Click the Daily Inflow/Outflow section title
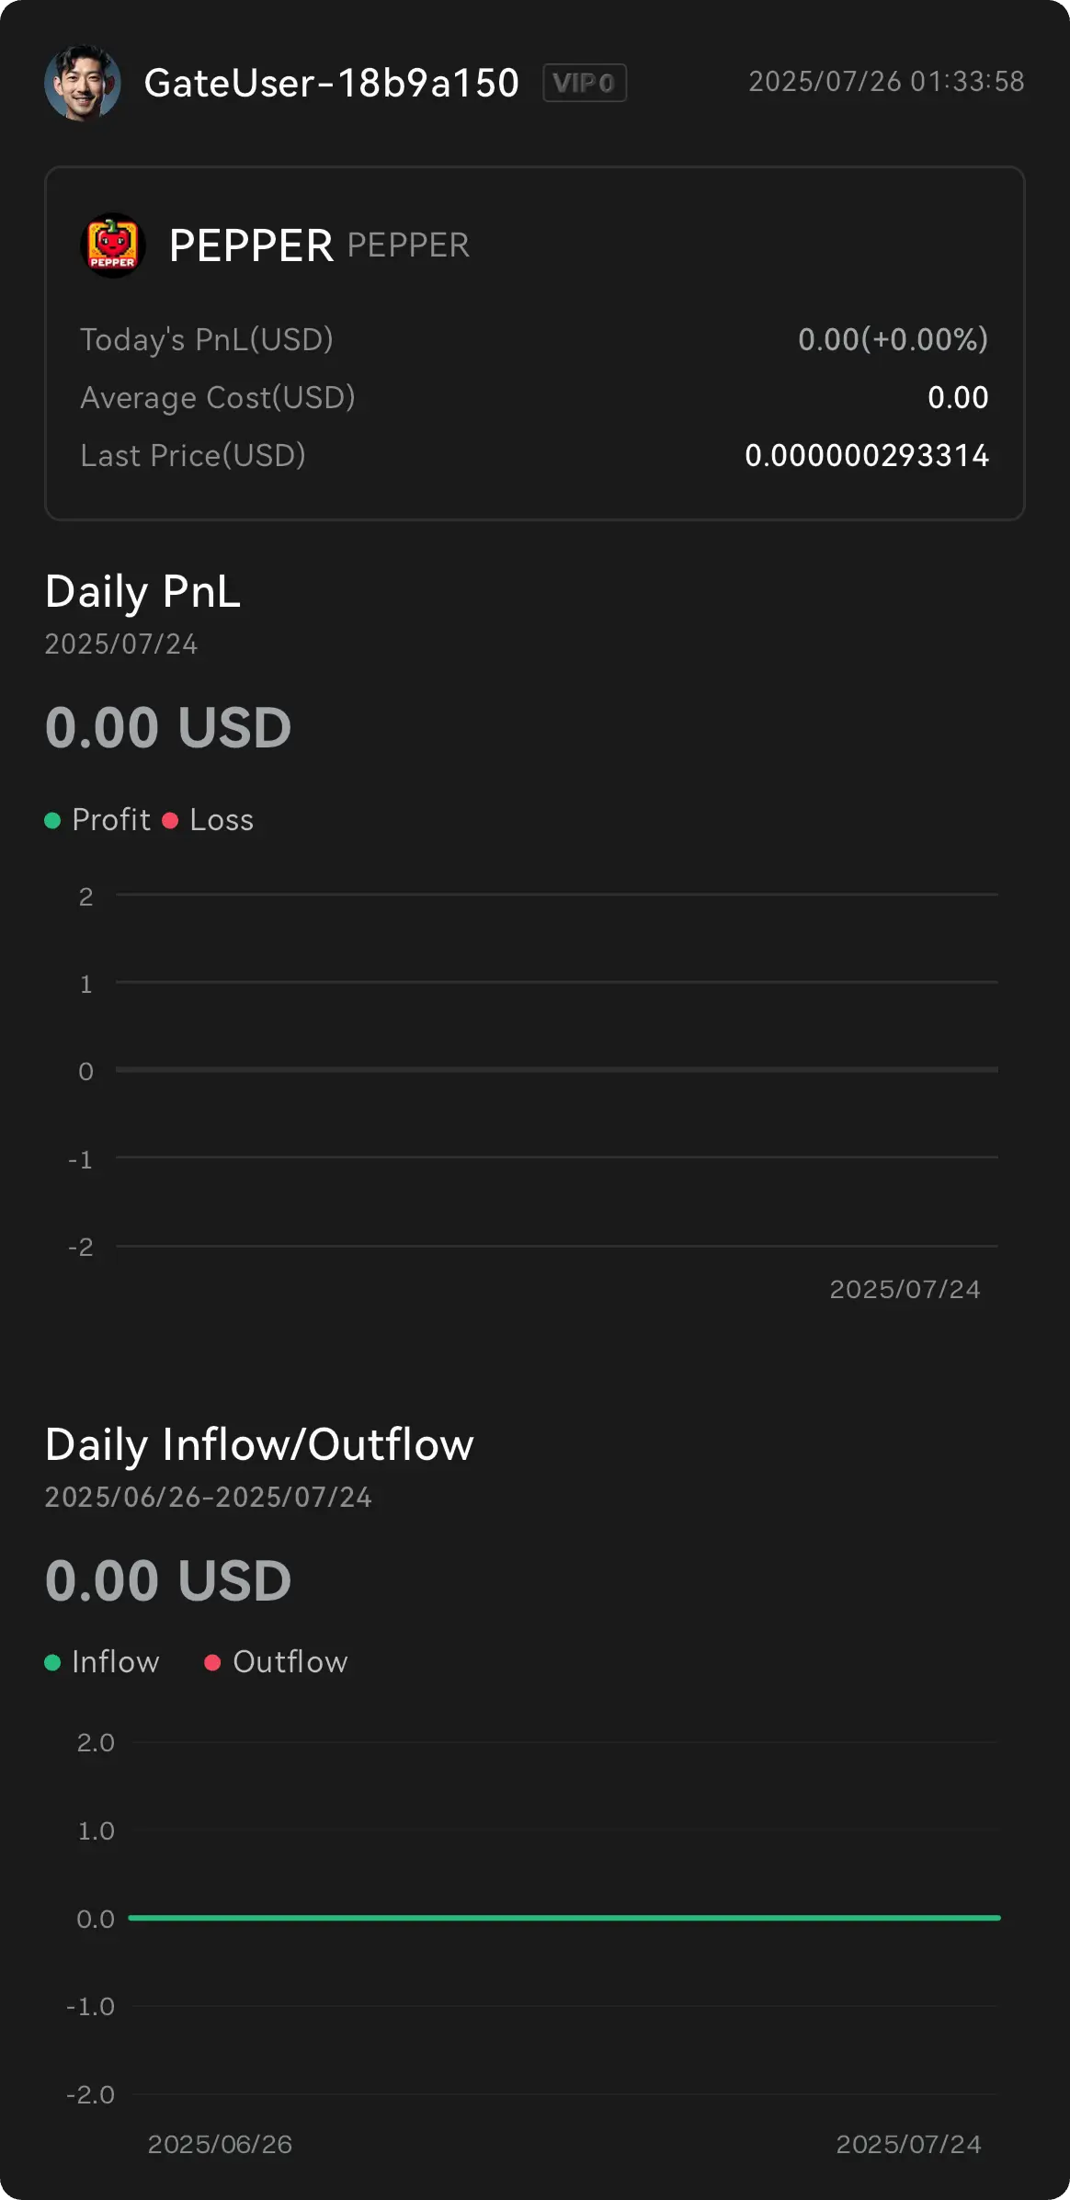The height and width of the screenshot is (2200, 1070). point(260,1444)
